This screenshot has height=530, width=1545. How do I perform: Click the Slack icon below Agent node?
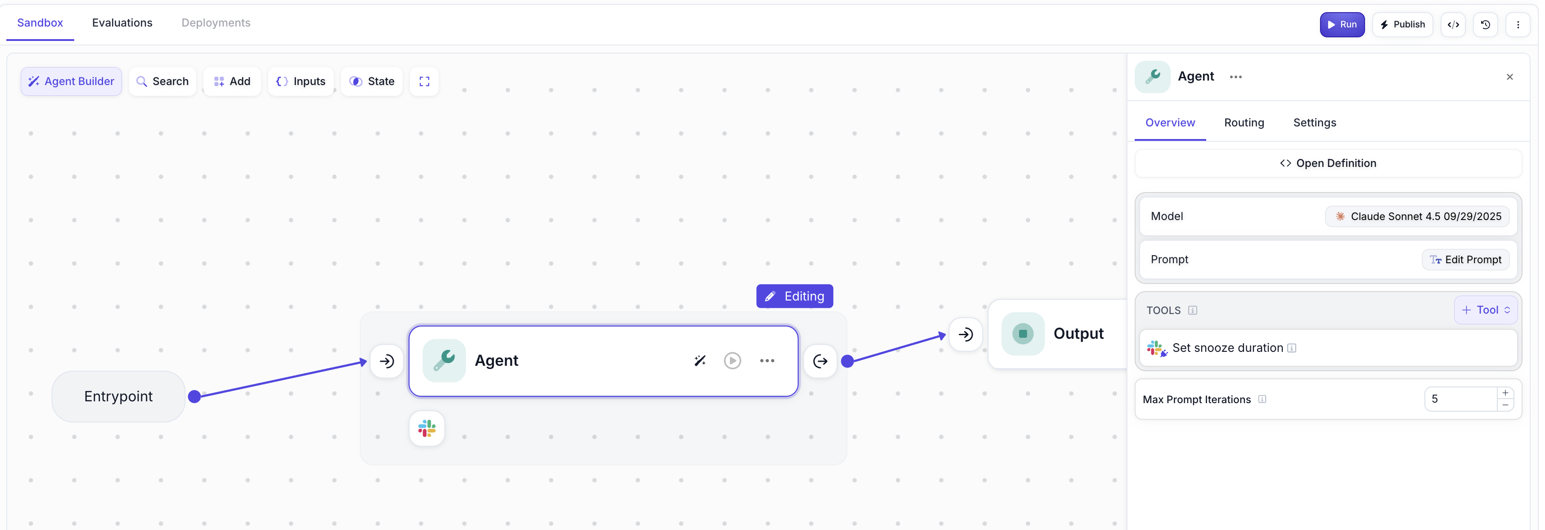(x=427, y=428)
